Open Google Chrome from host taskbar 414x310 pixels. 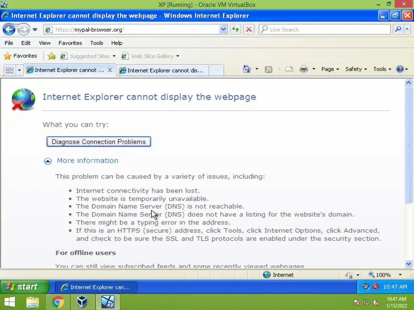tap(57, 302)
